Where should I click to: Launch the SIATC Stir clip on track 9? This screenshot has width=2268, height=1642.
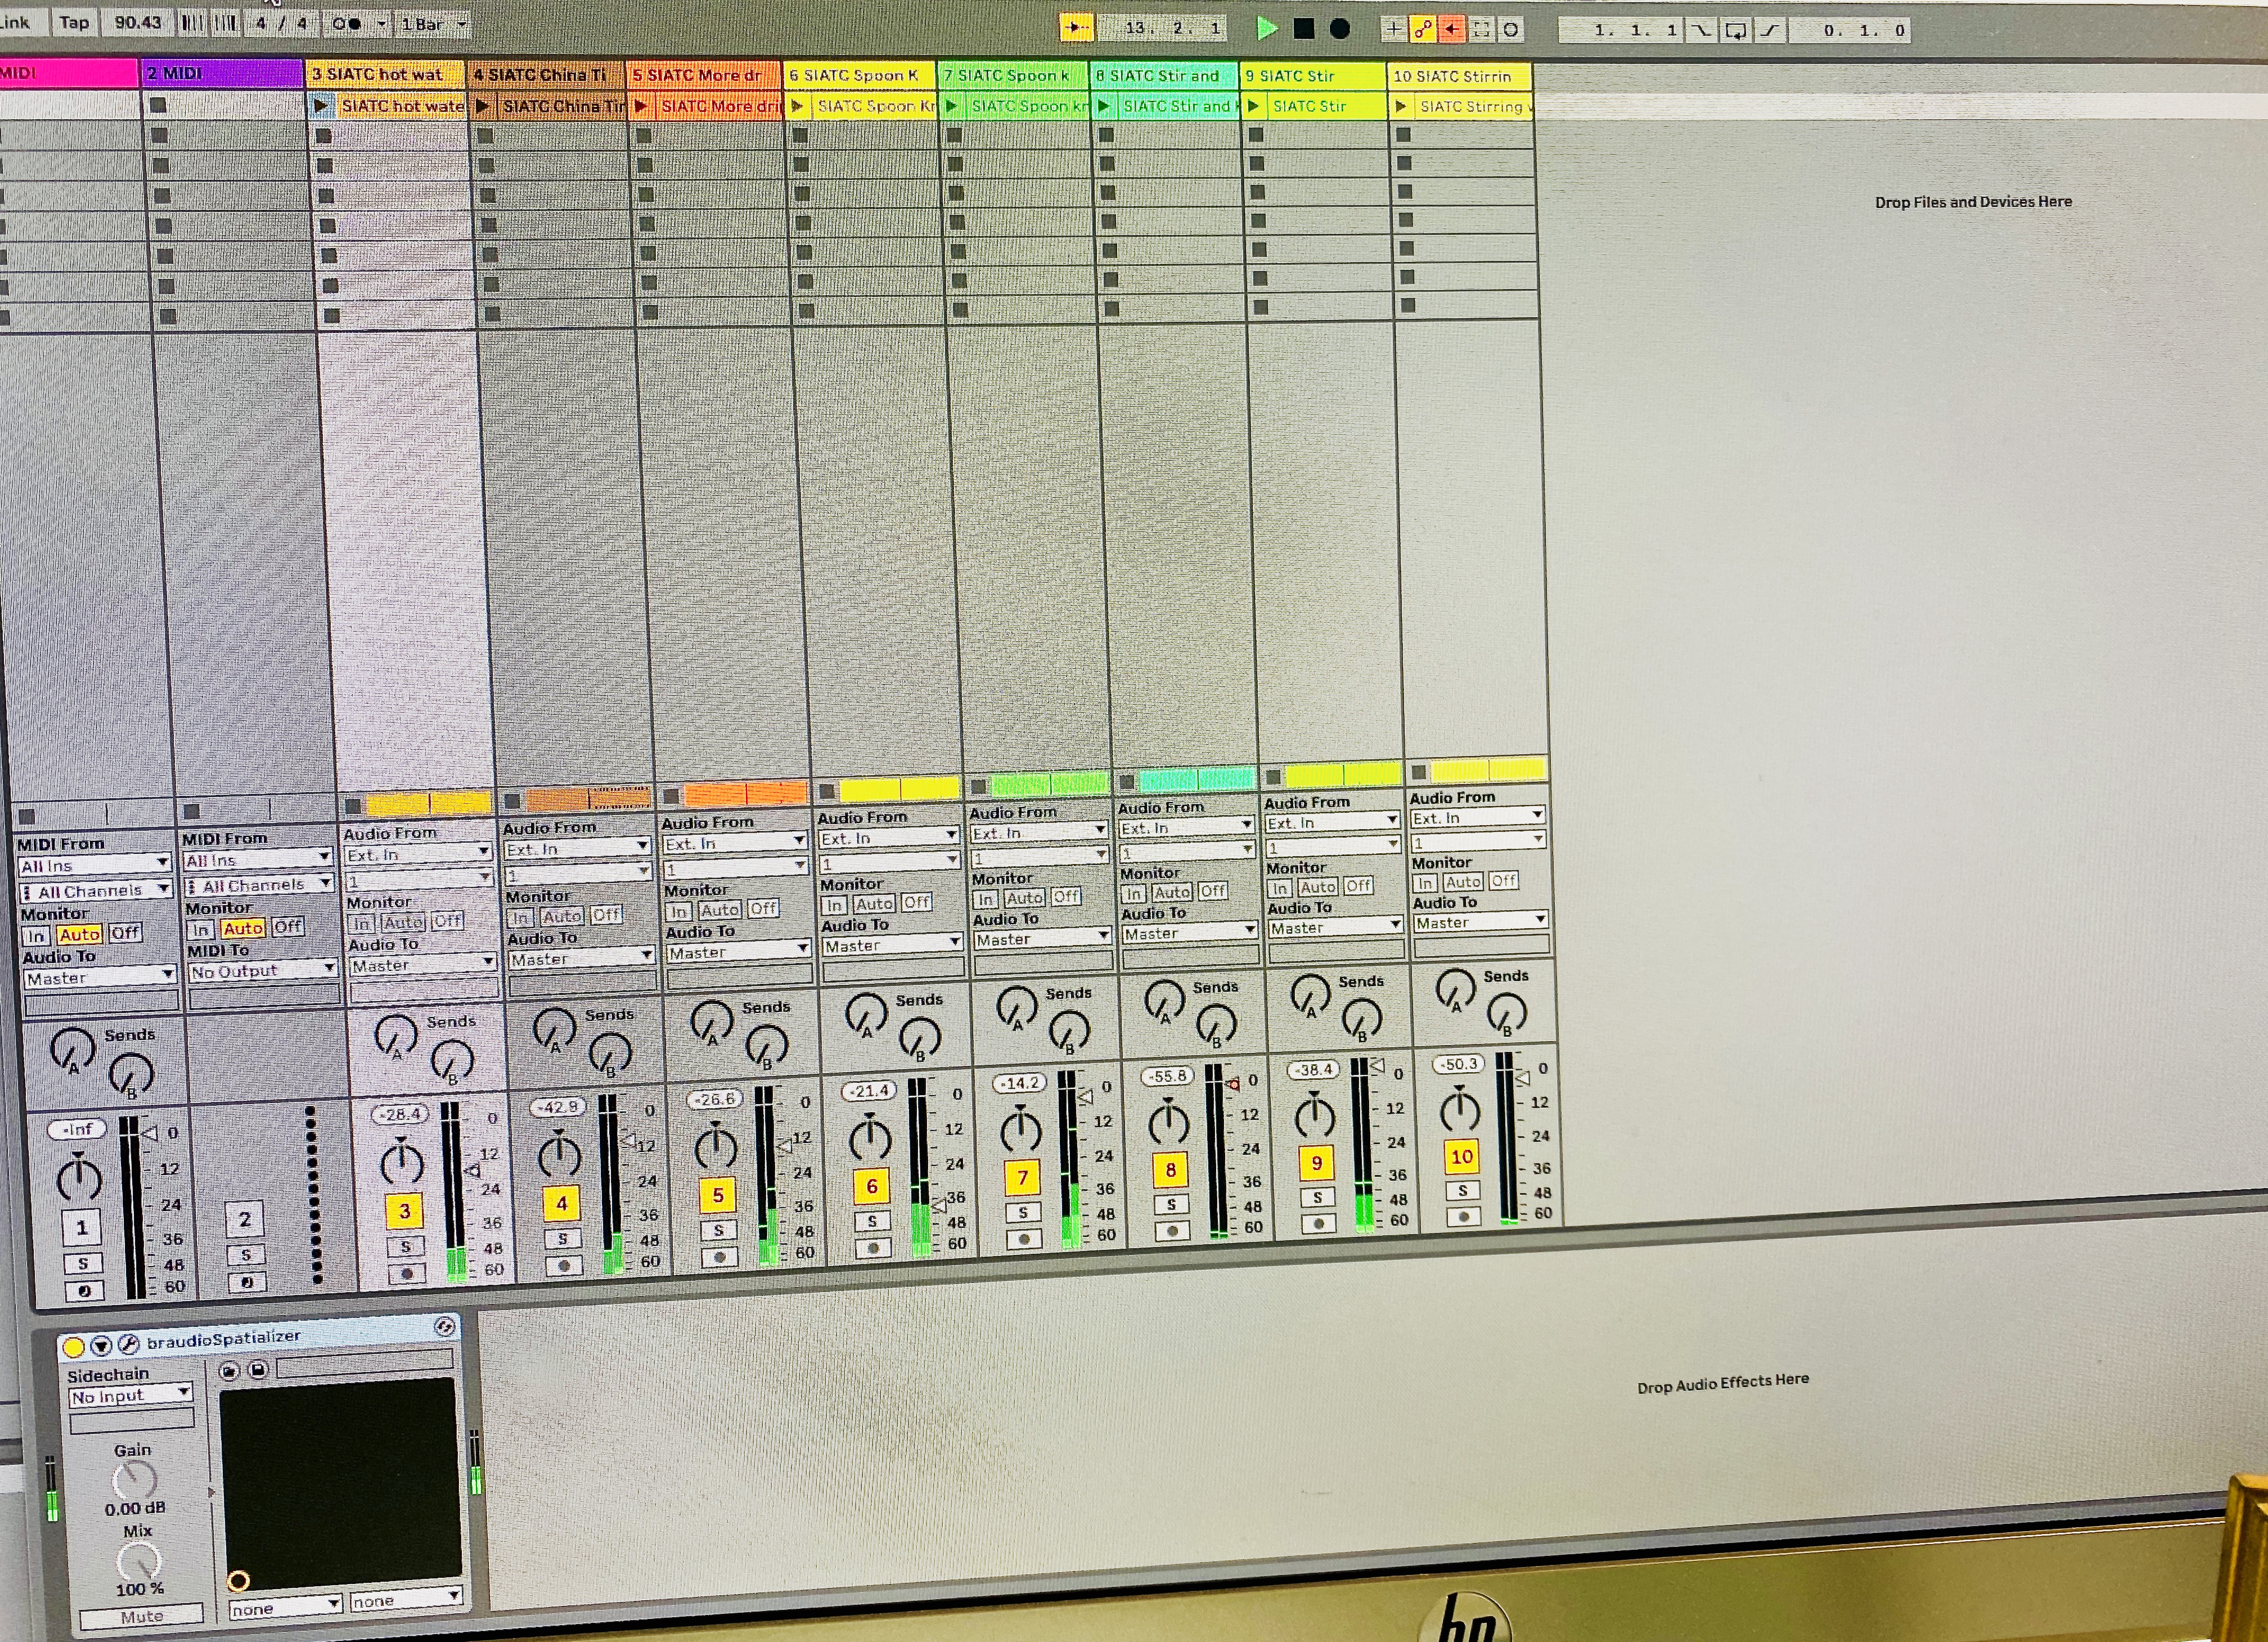(x=1253, y=105)
